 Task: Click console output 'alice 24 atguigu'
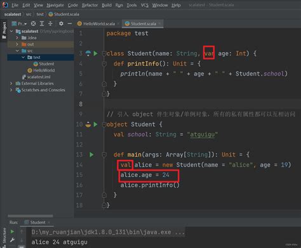[x=59, y=242]
